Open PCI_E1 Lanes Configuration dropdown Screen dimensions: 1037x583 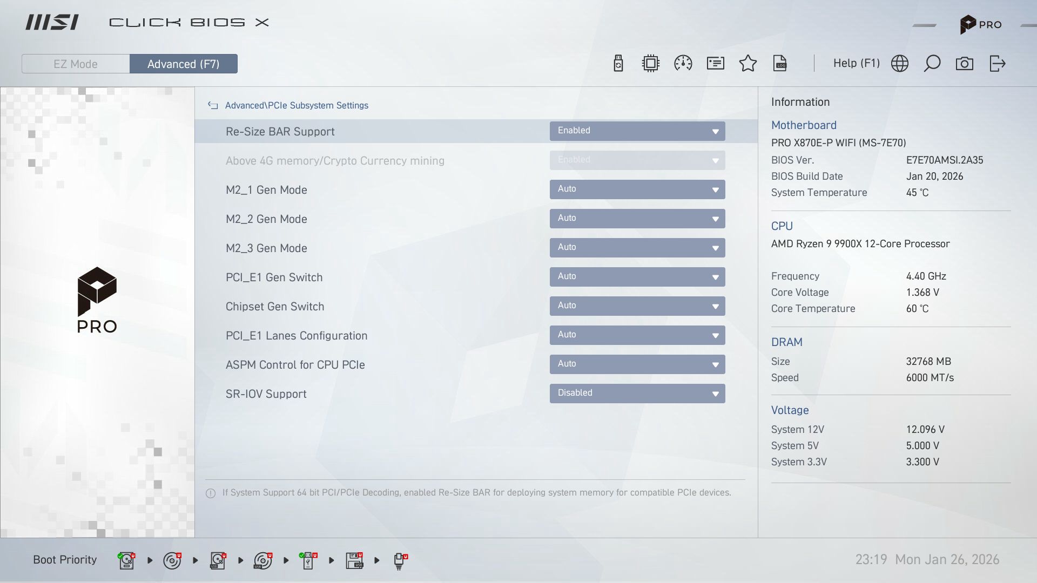coord(637,335)
